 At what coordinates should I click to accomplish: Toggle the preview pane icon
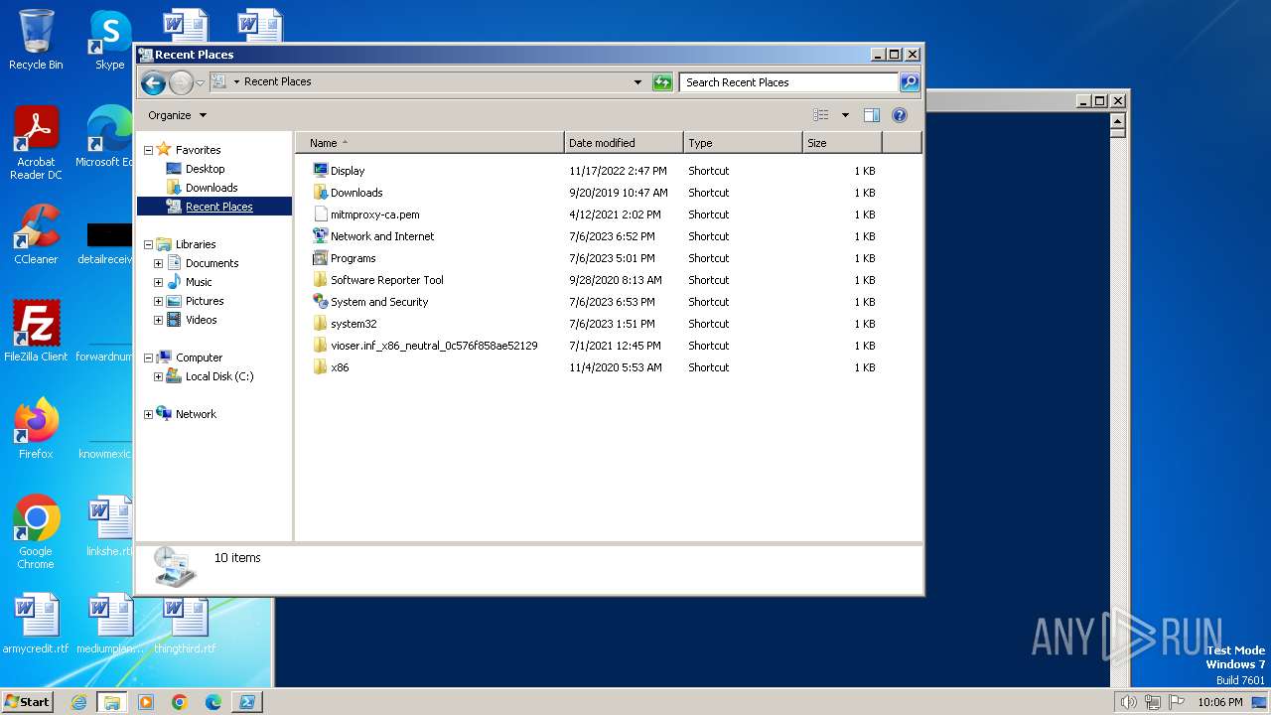pyautogui.click(x=872, y=115)
